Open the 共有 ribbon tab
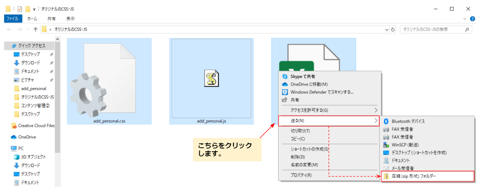Viewport: 482px width, 195px height. (x=51, y=19)
